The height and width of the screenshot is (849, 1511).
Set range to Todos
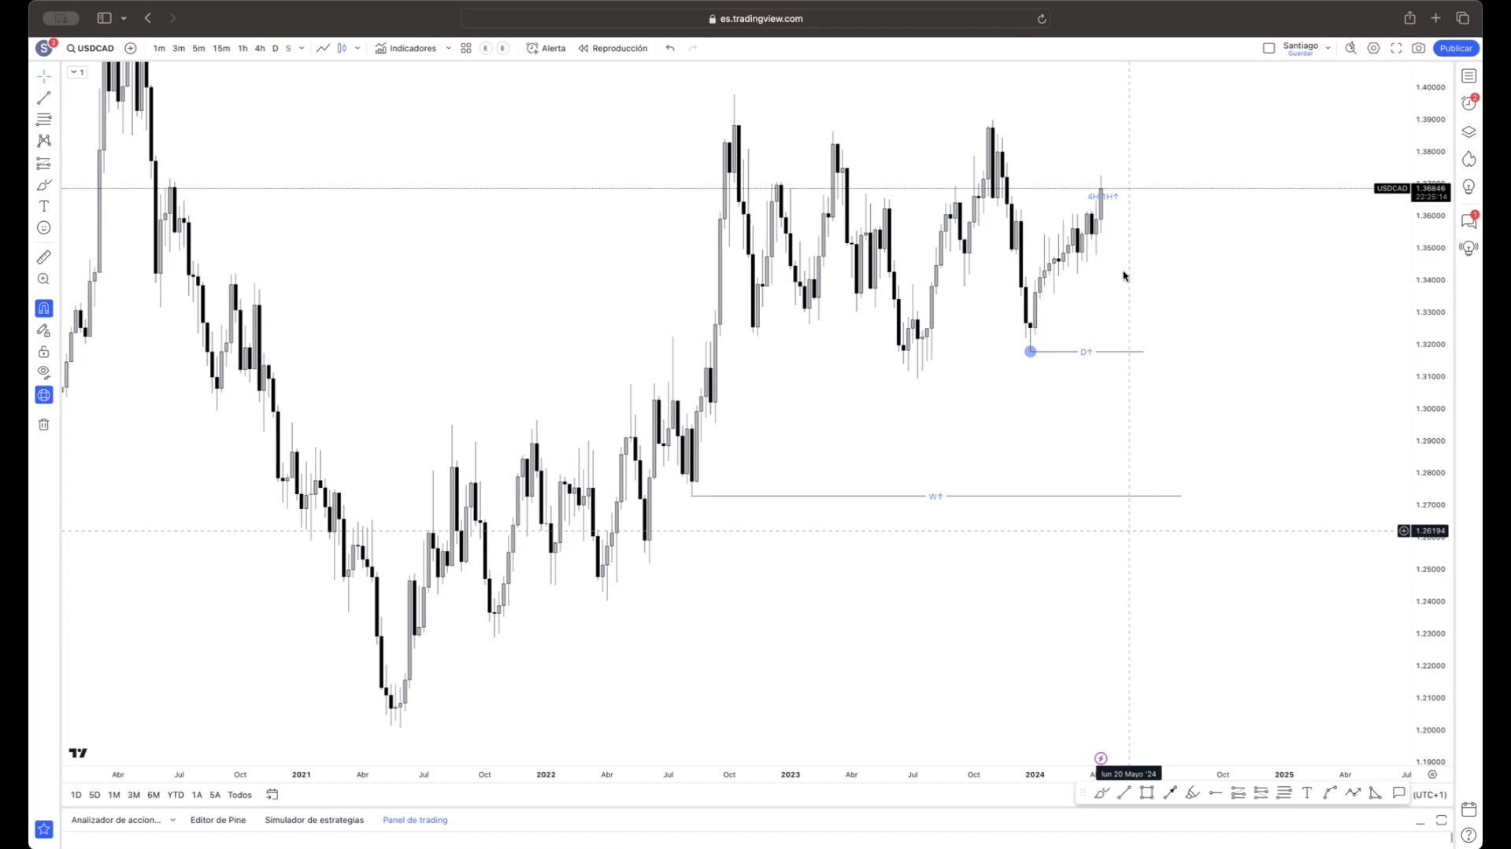pos(239,795)
